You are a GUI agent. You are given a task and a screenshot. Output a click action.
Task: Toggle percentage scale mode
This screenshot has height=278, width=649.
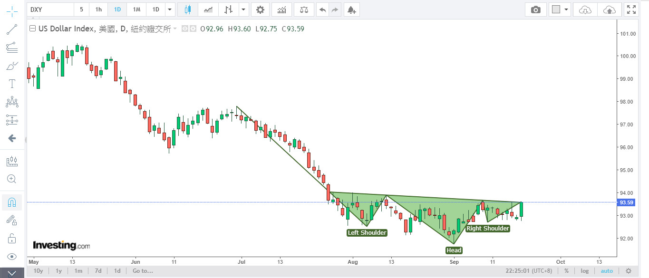pos(566,271)
